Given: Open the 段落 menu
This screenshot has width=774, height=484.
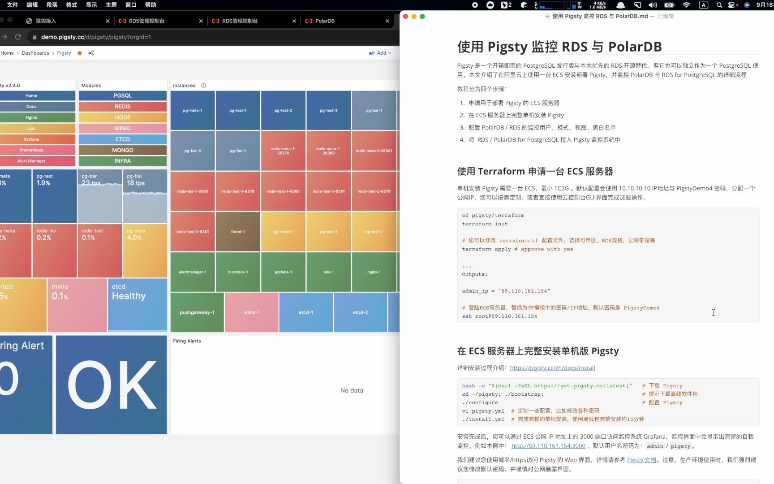Looking at the screenshot, I should [52, 5].
